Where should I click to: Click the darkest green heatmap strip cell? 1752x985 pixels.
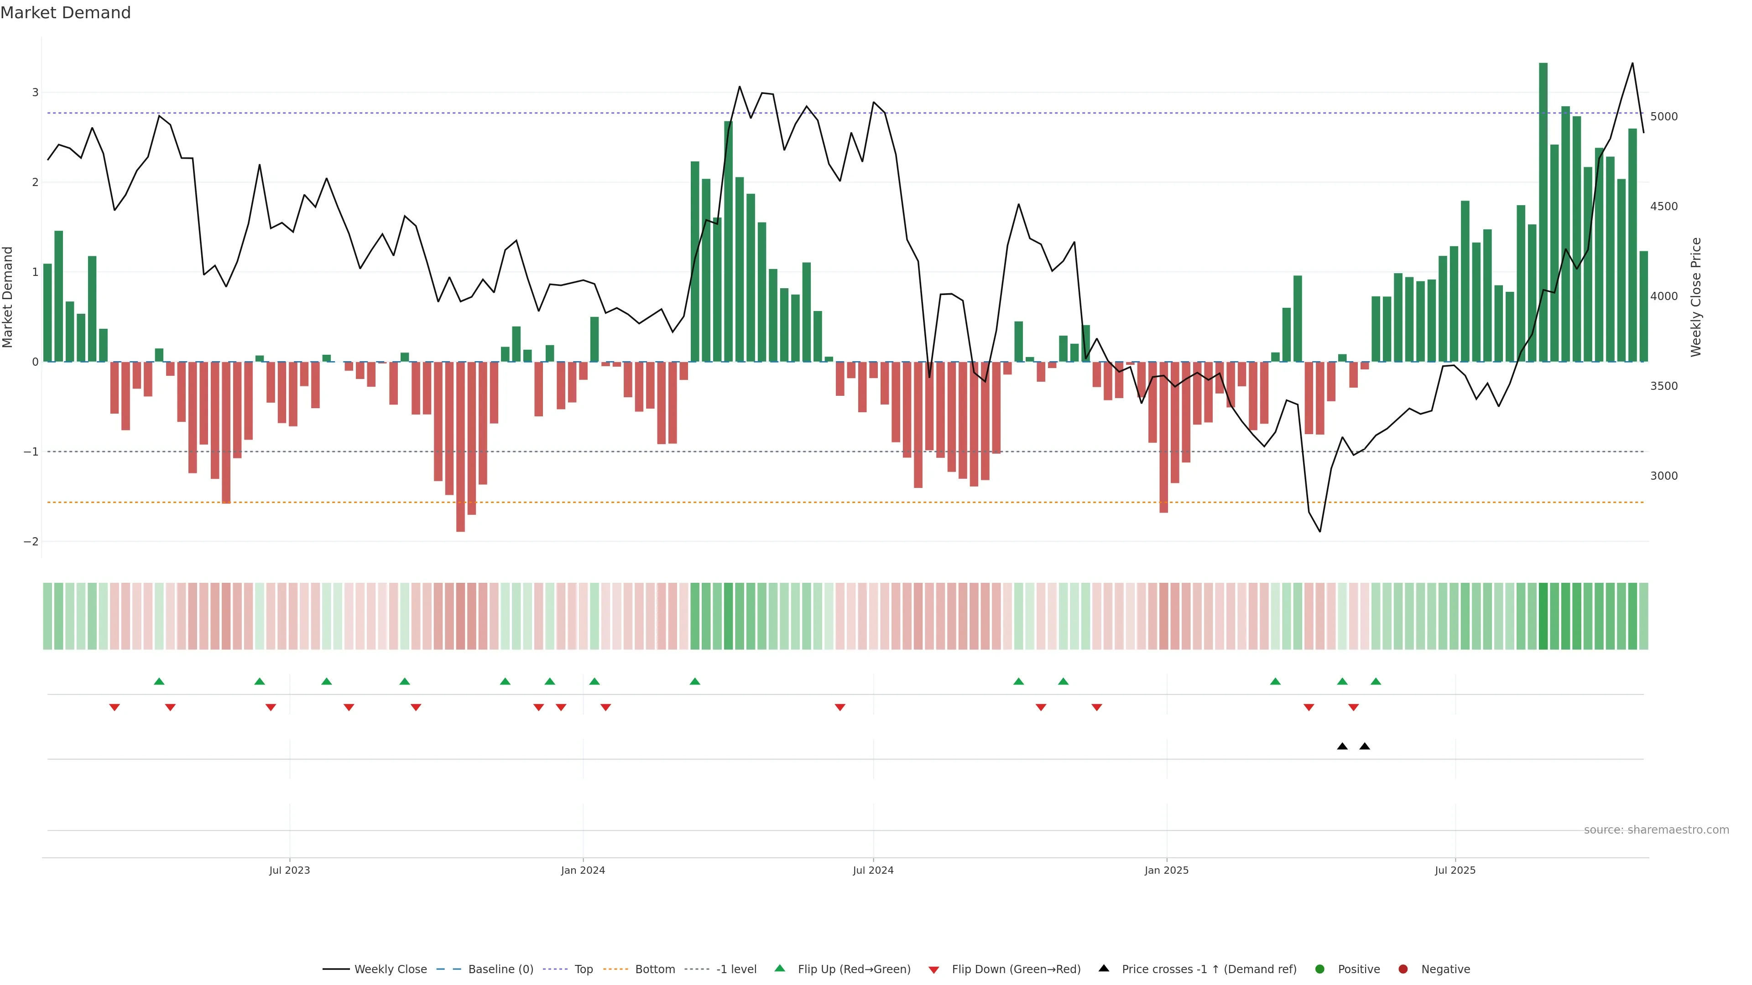(1543, 616)
